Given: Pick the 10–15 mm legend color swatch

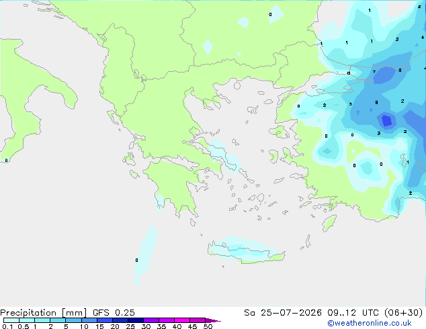Looking at the screenshot, I should pyautogui.click(x=89, y=320).
